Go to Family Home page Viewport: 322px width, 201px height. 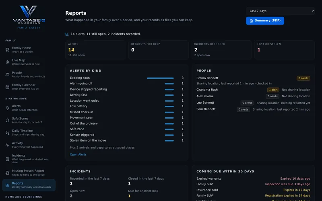pos(29,49)
